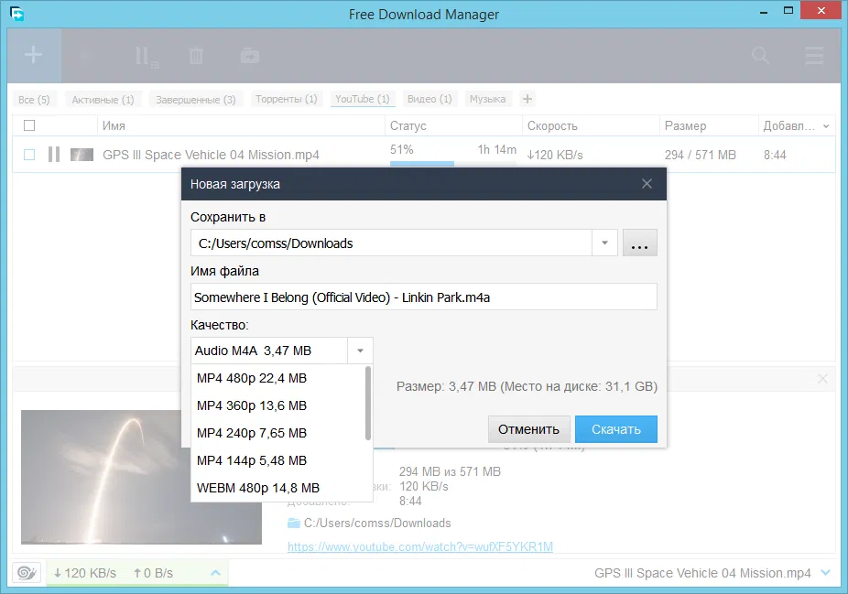Click the quality list scrollbar
Viewport: 848px width, 594px height.
pos(368,404)
